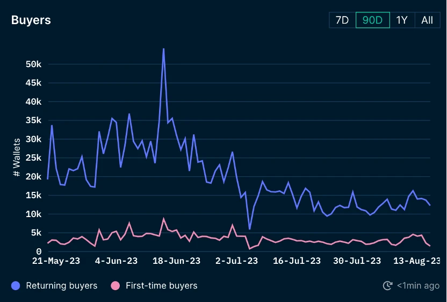Pick the 30-Jul-23 date label
447x302 pixels.
[357, 261]
